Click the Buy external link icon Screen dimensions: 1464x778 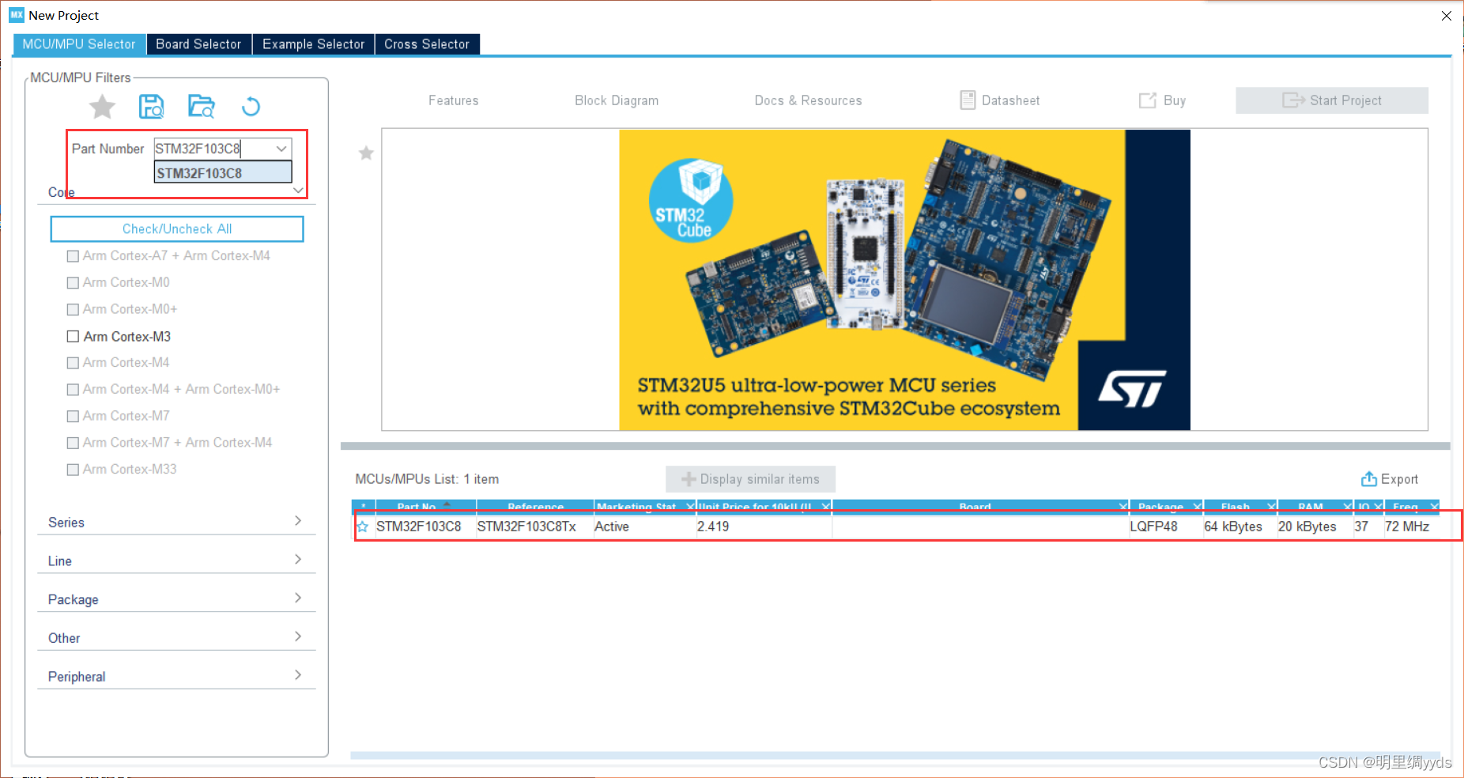pos(1147,100)
